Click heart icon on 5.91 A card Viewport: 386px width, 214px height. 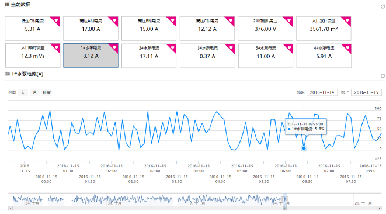tap(347, 47)
